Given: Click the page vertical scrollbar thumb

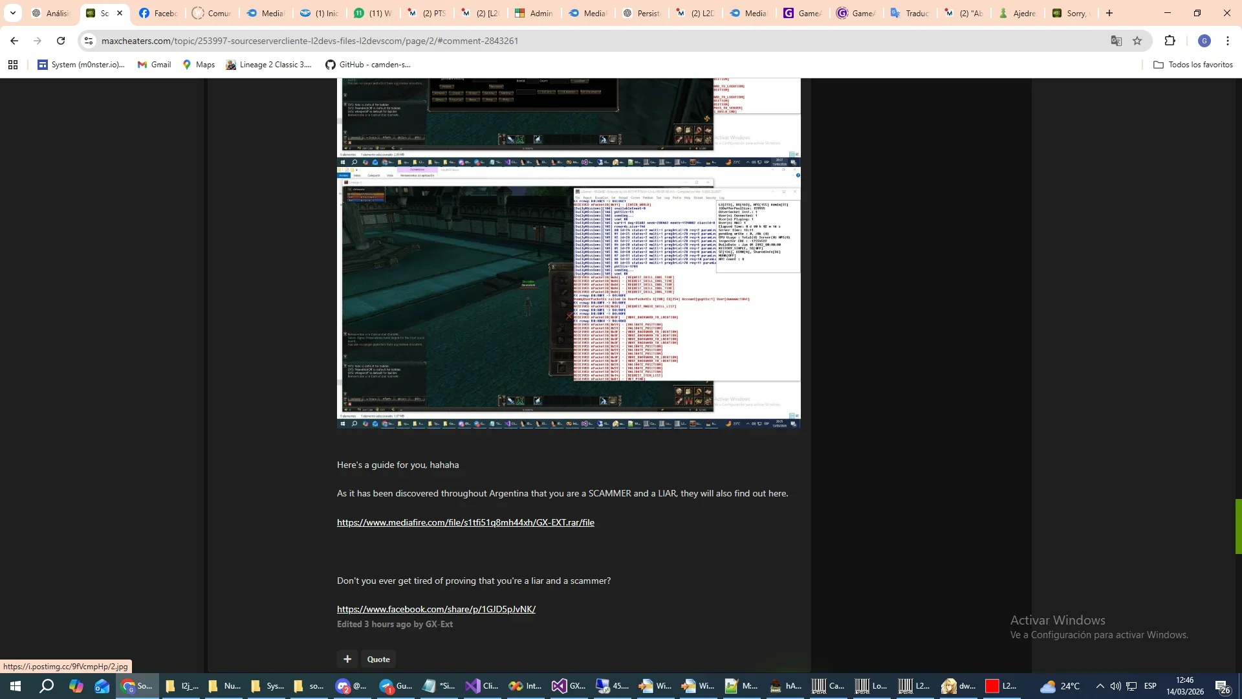Looking at the screenshot, I should point(1238,526).
